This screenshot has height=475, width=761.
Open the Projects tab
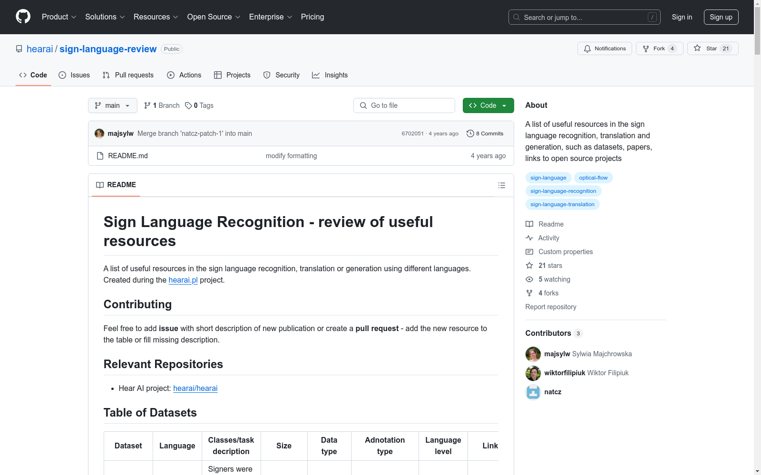tap(232, 75)
